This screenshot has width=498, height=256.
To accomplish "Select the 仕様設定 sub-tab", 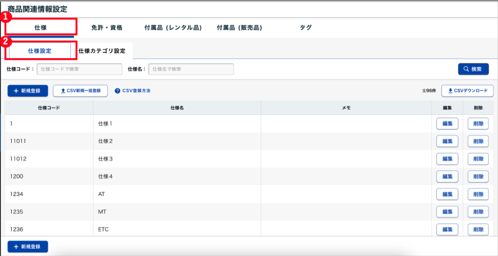I will coord(40,51).
